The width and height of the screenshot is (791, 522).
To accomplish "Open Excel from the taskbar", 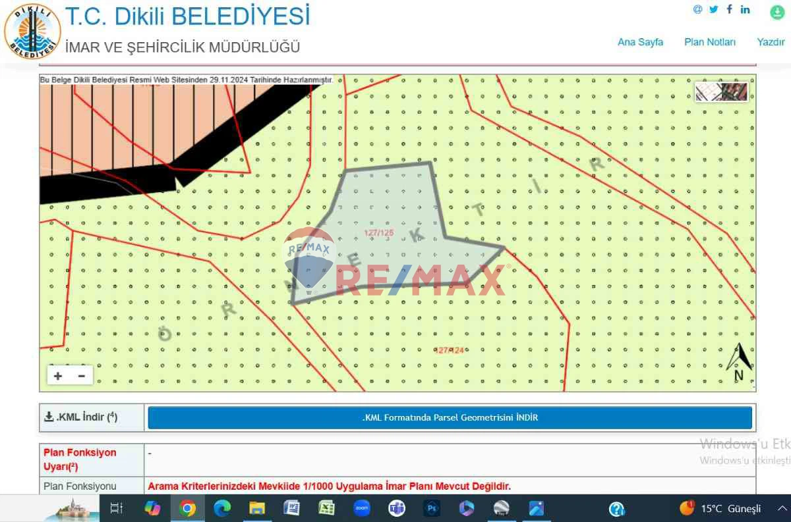I will click(326, 508).
